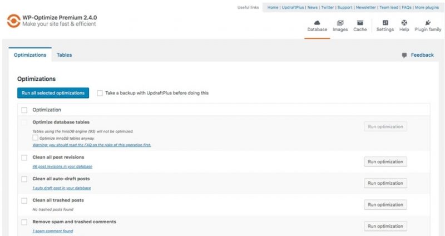
Task: Open the Plugin family icon
Action: click(x=428, y=23)
